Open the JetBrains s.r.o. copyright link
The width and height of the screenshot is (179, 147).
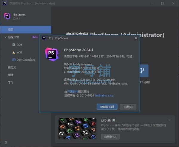tap(104, 96)
